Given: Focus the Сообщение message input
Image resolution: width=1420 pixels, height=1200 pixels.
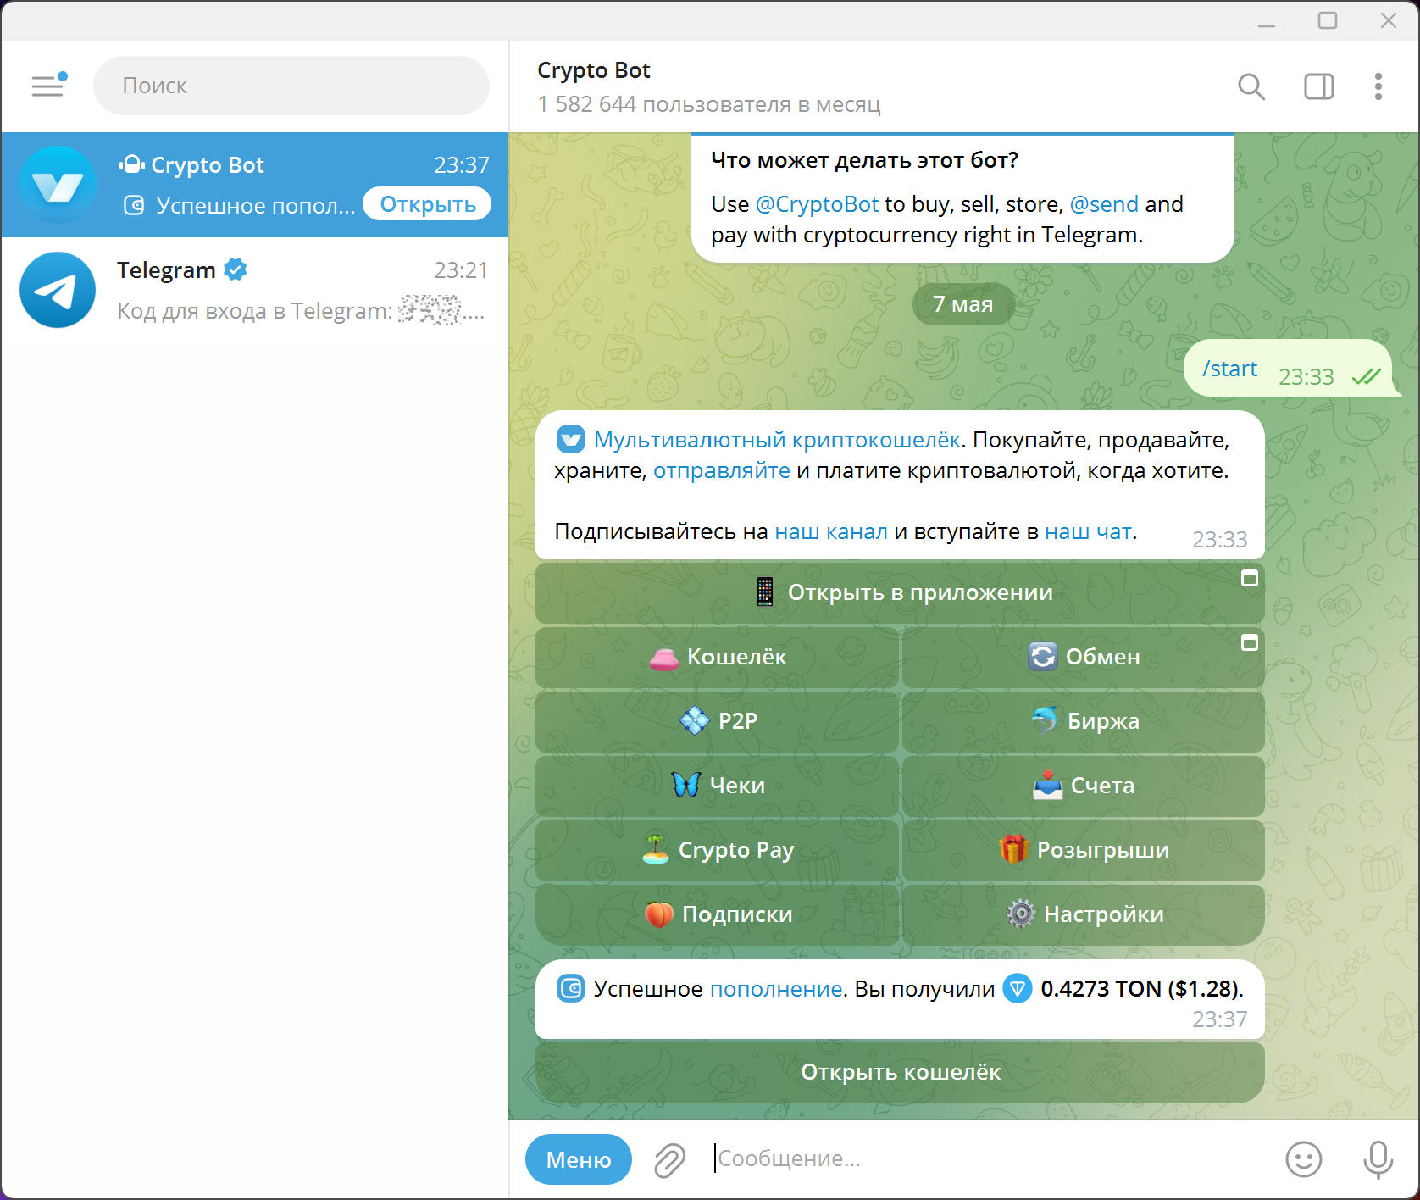Looking at the screenshot, I should coord(991,1158).
